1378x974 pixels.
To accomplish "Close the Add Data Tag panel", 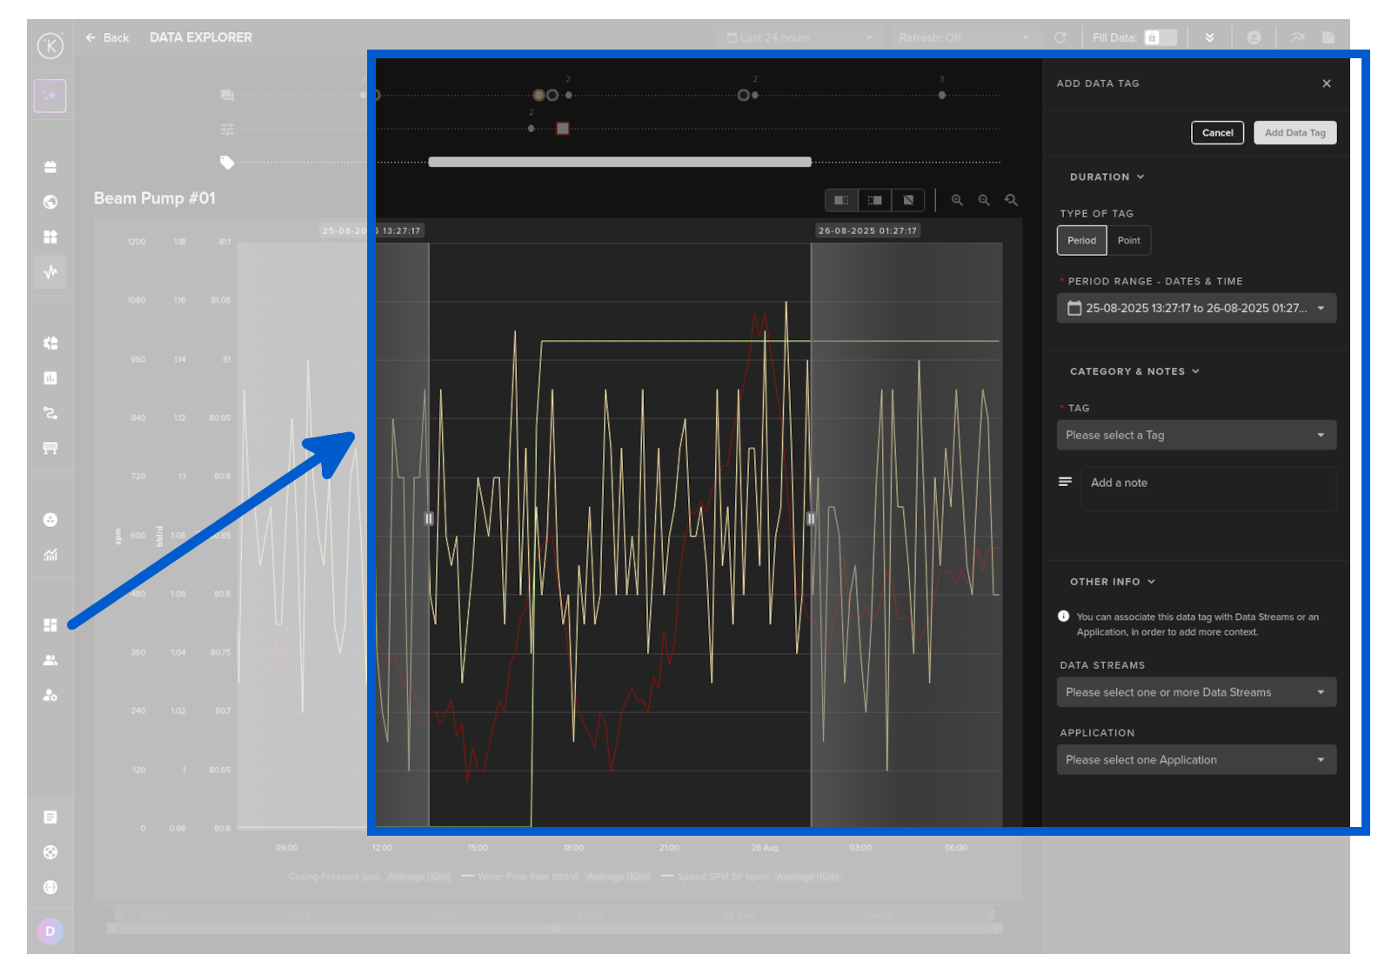I will [x=1327, y=83].
